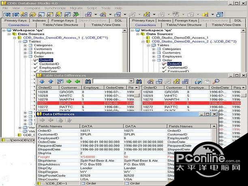Click the green left arrow in Table Data Differences
The height and width of the screenshot is (186, 248).
77,81
